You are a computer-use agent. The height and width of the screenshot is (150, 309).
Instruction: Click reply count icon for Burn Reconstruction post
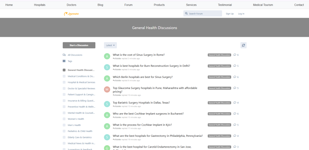point(235,66)
